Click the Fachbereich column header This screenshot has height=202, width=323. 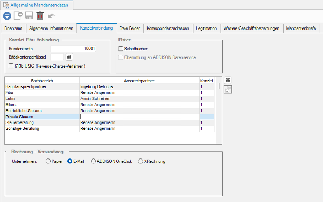[x=42, y=81]
